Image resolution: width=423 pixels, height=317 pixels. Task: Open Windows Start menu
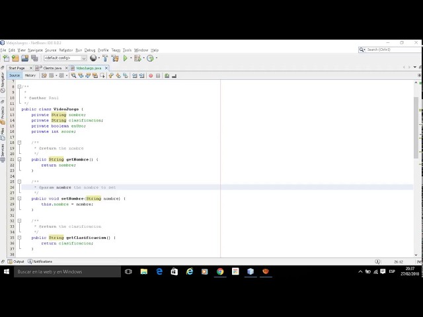[x=7, y=271]
